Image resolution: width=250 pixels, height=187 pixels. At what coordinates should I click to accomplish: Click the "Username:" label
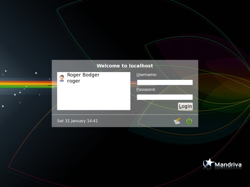[147, 74]
